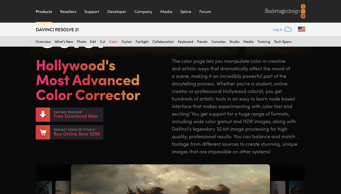341x194 pixels.
Task: Go to the Collaboration tab
Action: pos(163,41)
